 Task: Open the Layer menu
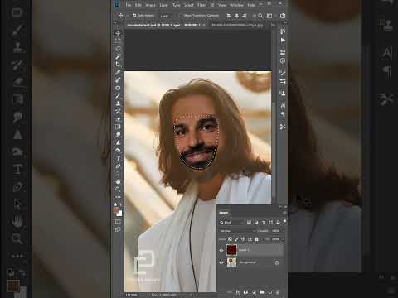[163, 5]
